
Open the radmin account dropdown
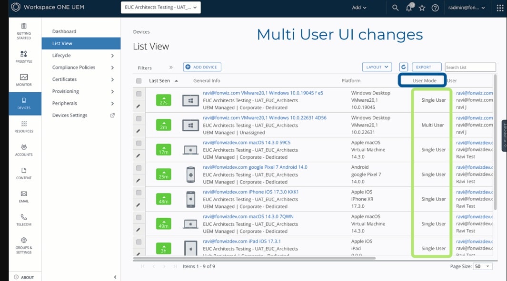point(466,8)
